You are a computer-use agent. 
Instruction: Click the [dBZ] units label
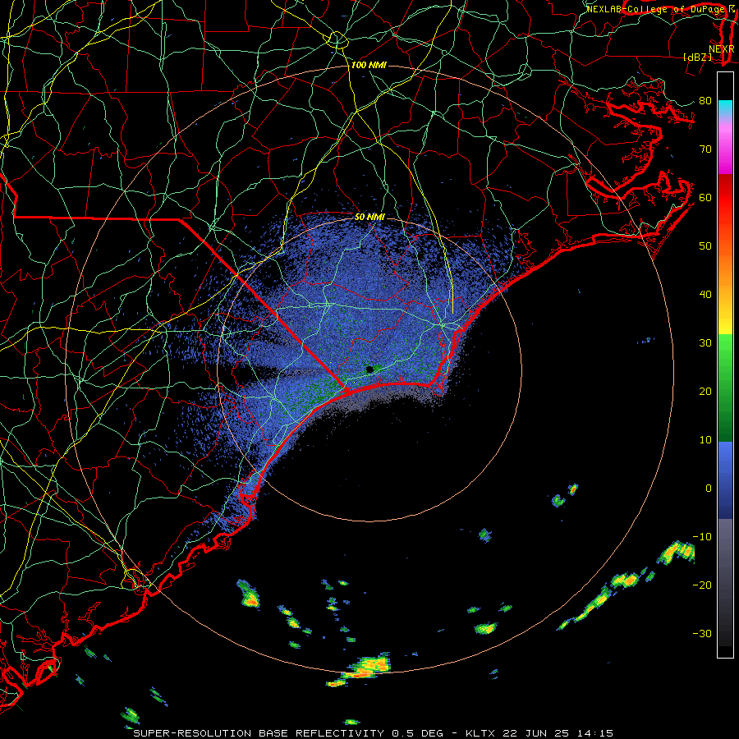[698, 57]
